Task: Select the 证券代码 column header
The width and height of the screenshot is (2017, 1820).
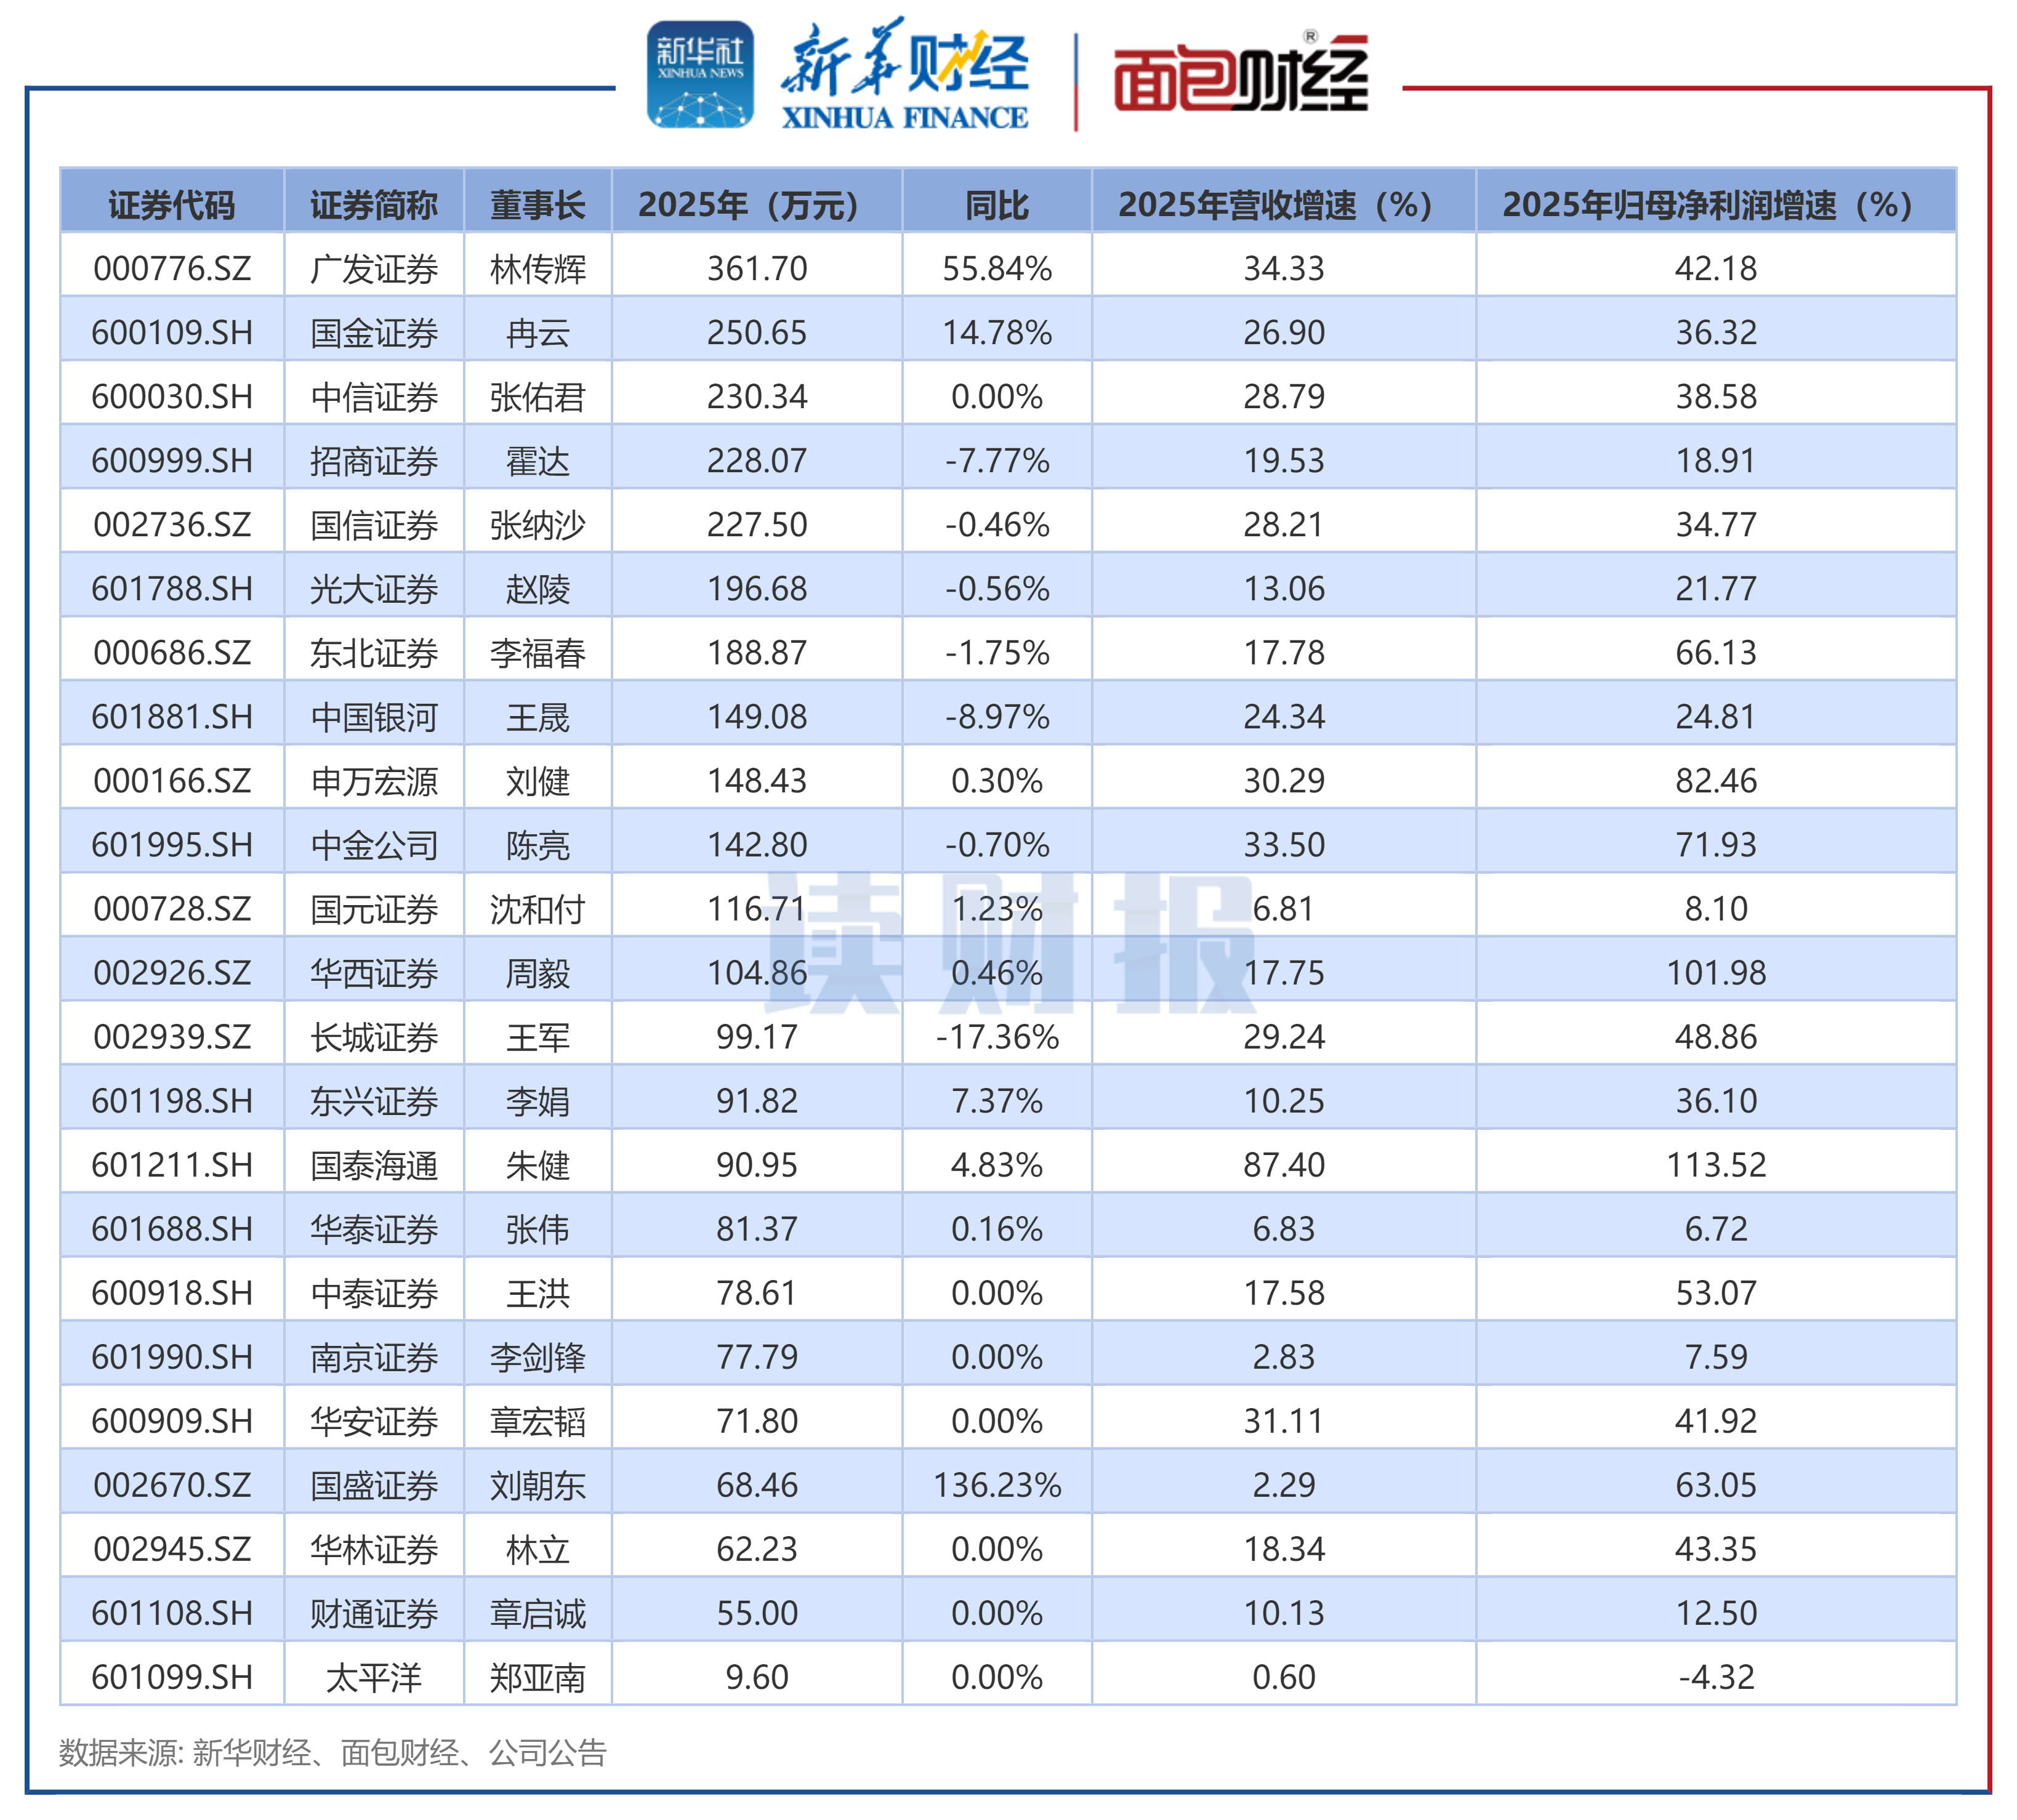Action: pos(172,205)
